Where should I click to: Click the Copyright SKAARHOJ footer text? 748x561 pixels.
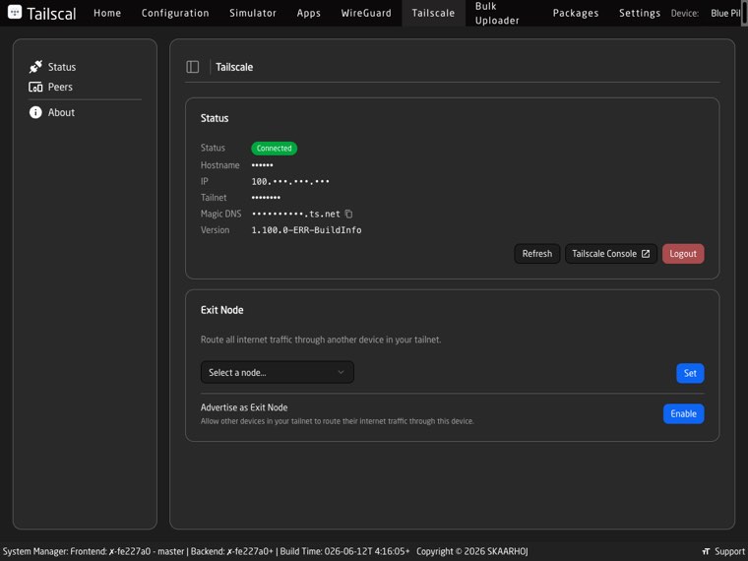click(472, 551)
